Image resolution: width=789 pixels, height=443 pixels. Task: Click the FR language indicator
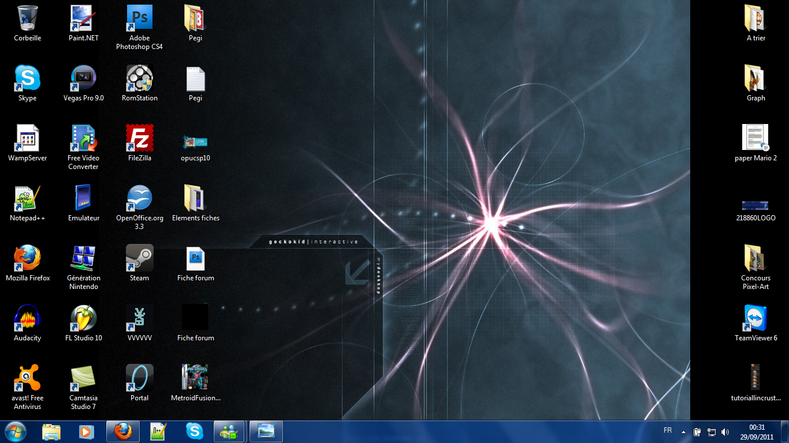668,431
